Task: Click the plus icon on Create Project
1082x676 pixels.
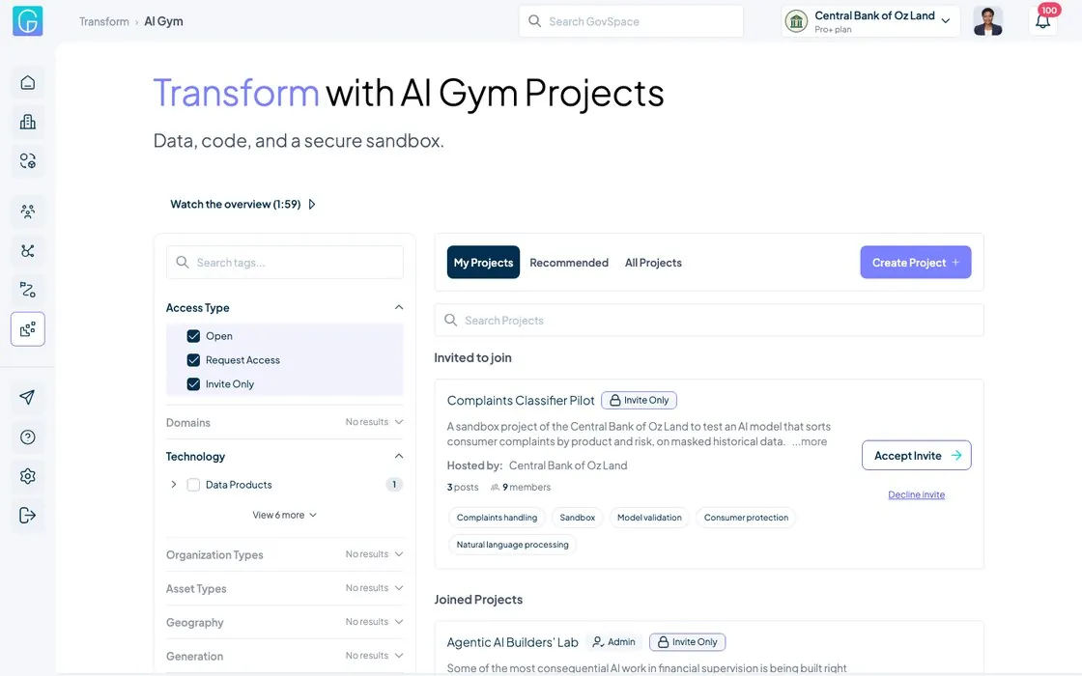Action: click(955, 262)
